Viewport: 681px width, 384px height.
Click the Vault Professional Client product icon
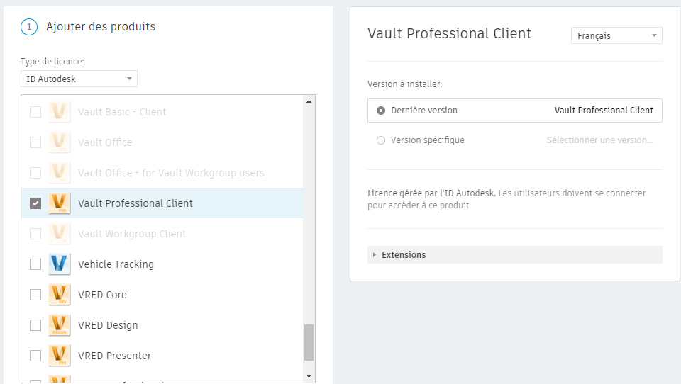59,203
